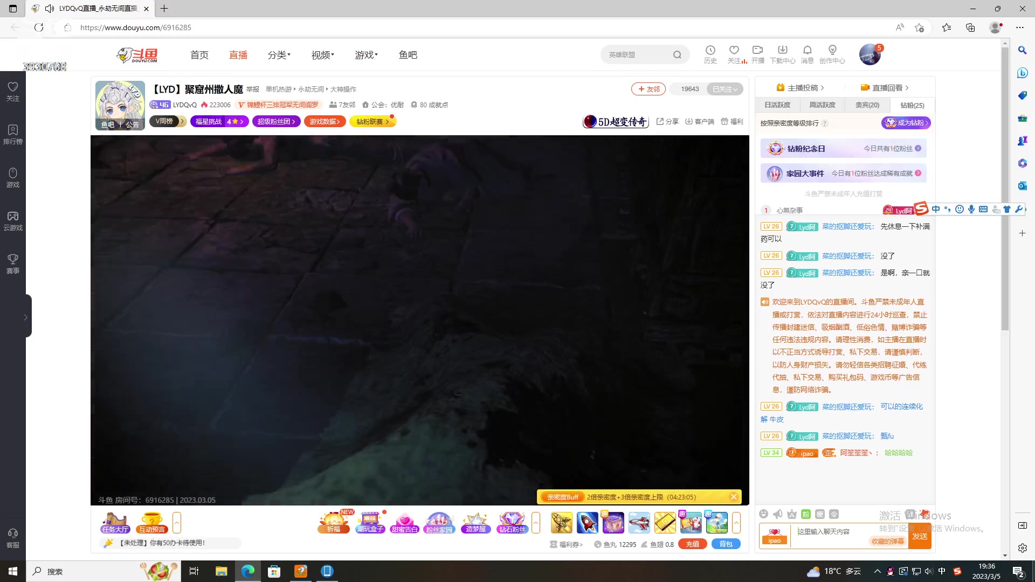Open the 关注 heart icon in header
This screenshot has height=582, width=1035.
pyautogui.click(x=735, y=54)
